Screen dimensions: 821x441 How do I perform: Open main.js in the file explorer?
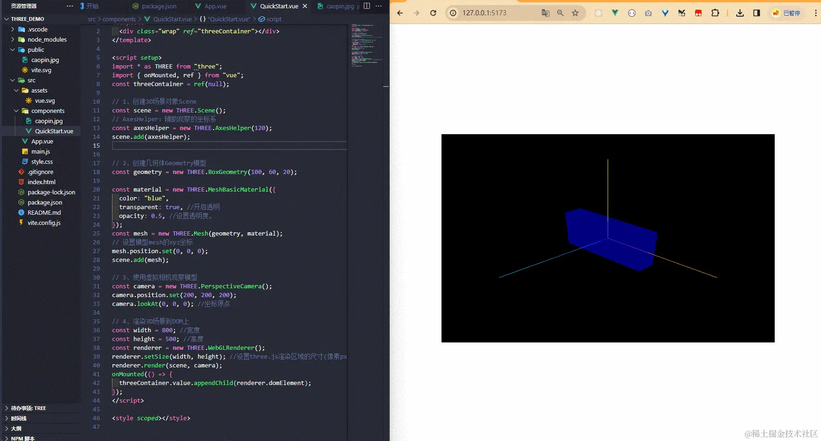tap(40, 151)
